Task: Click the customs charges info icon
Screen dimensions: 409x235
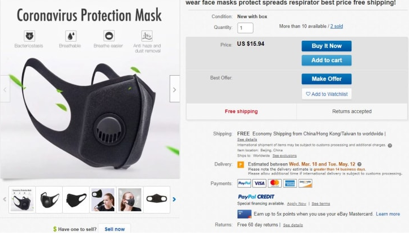Action: [x=390, y=145]
